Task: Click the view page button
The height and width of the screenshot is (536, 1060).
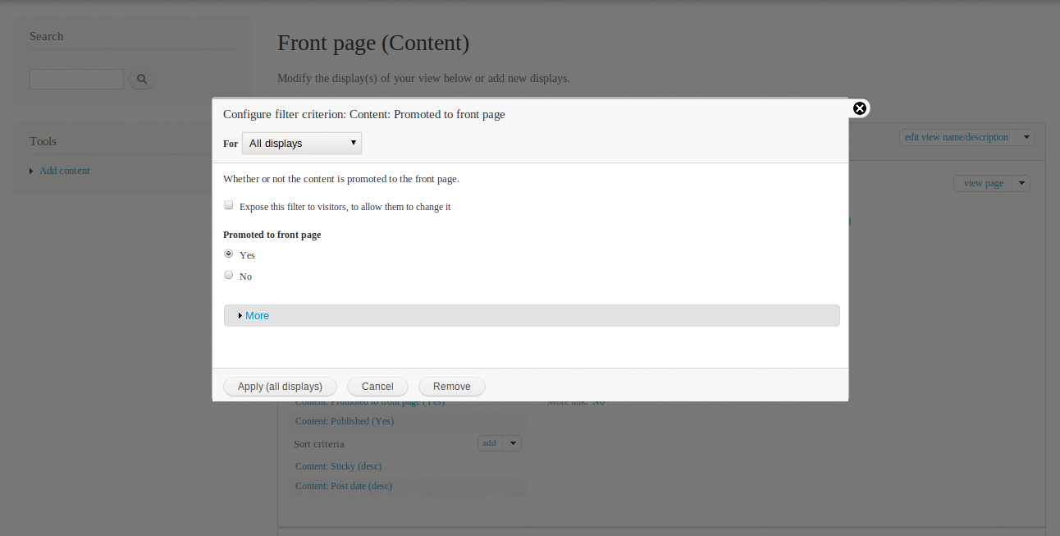Action: 984,183
